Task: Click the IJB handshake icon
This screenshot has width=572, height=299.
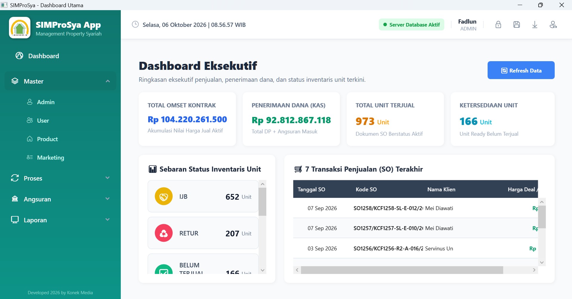Action: 164,196
